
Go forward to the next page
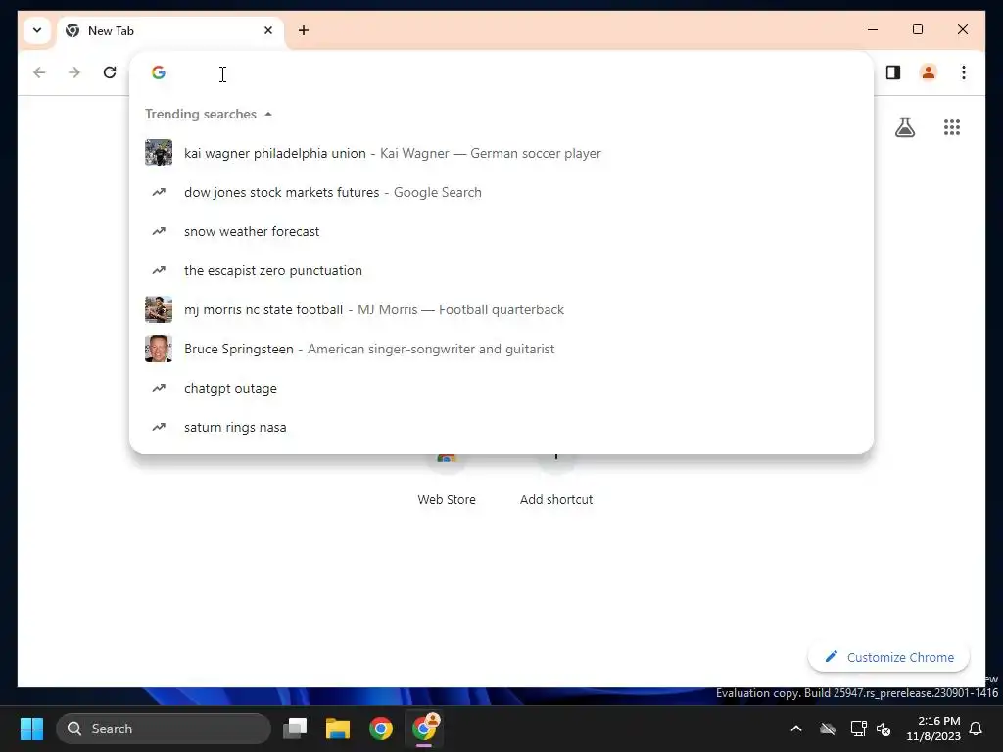(x=74, y=72)
